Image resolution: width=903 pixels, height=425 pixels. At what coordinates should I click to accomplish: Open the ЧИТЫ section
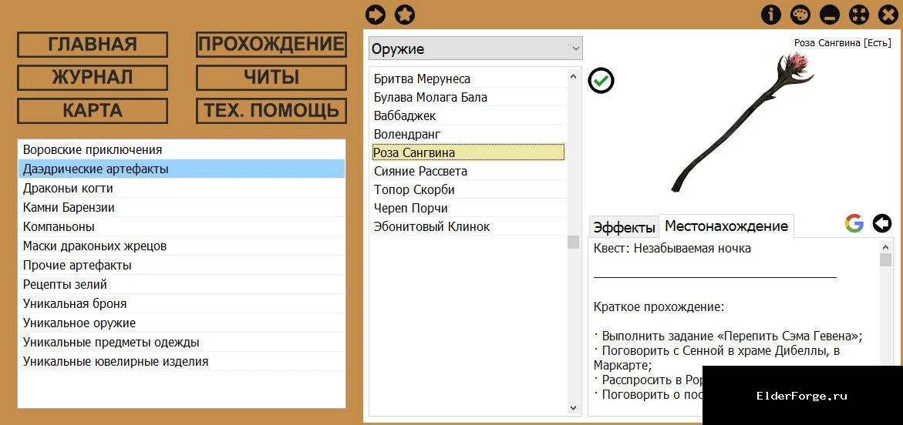coord(271,77)
